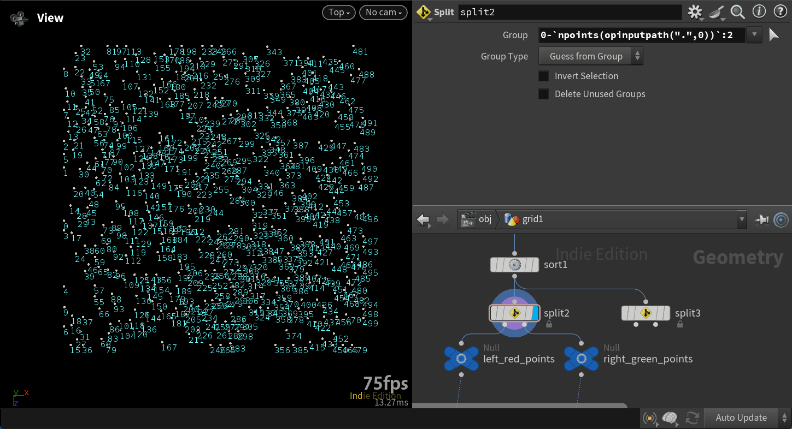Click the group selection arrow icon
This screenshot has height=429, width=792.
773,35
